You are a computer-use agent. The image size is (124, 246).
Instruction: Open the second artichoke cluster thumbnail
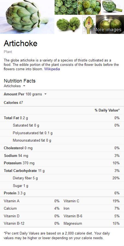pyautogui.click(x=89, y=7)
